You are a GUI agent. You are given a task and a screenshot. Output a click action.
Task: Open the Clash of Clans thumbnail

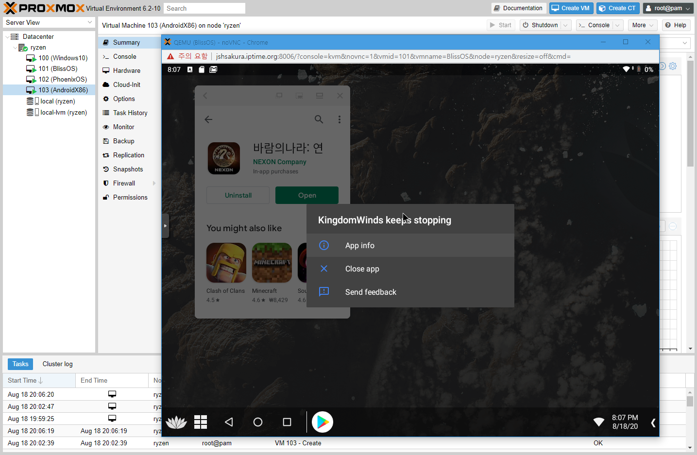(226, 263)
